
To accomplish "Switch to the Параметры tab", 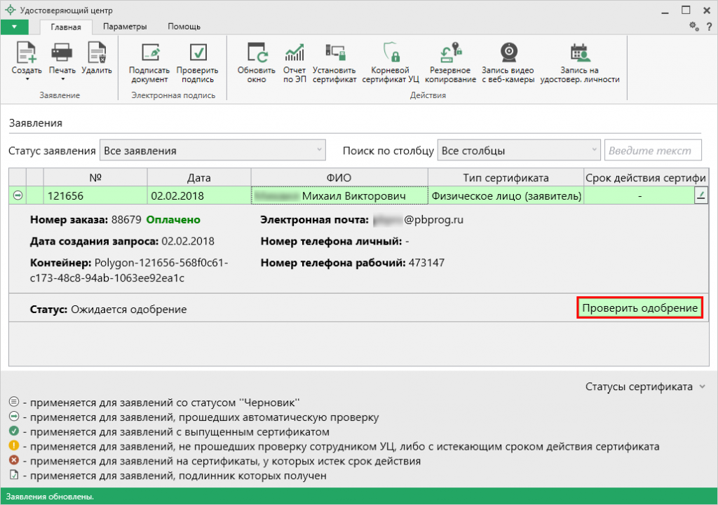I will point(125,27).
